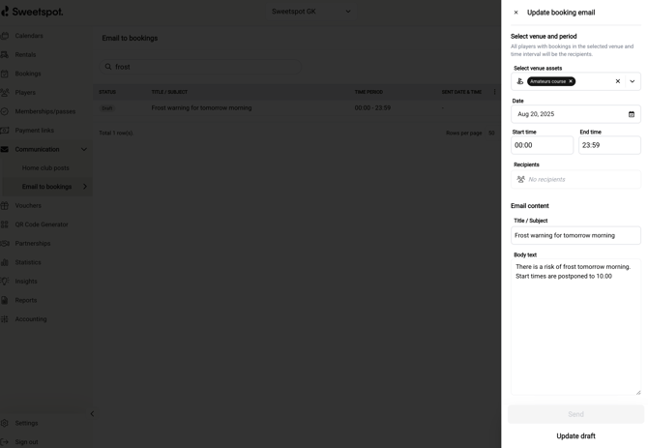Select Home club posts
648x448 pixels.
click(45, 167)
